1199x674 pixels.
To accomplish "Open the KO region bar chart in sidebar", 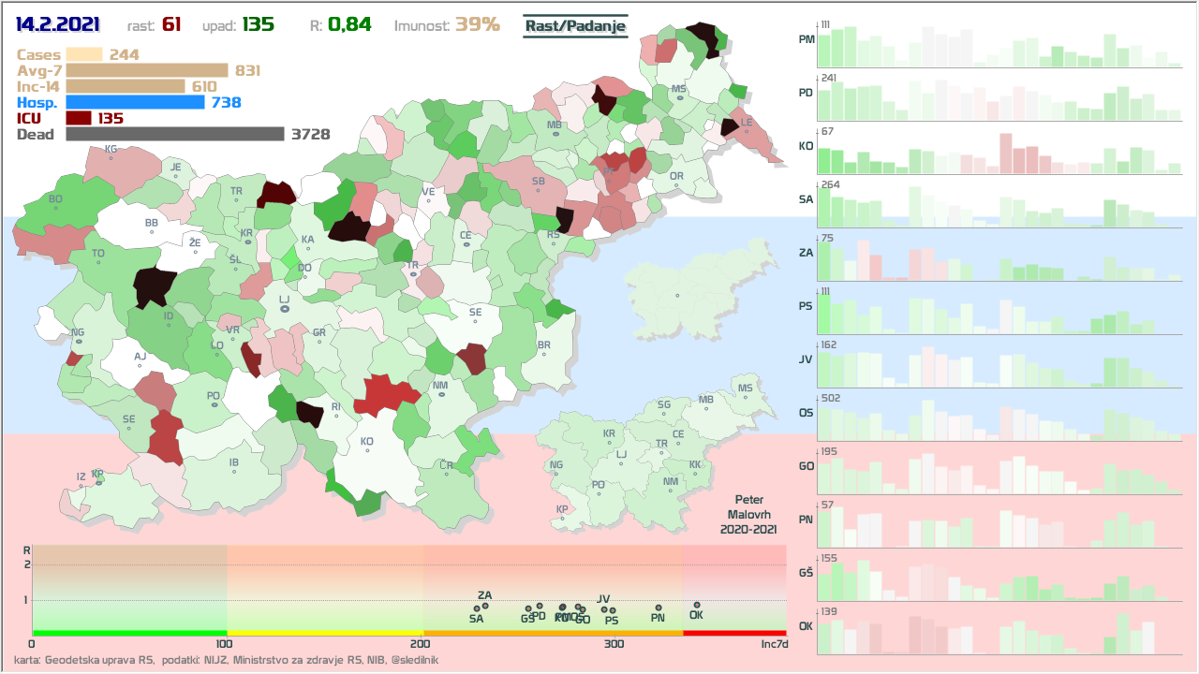I will pyautogui.click(x=999, y=150).
